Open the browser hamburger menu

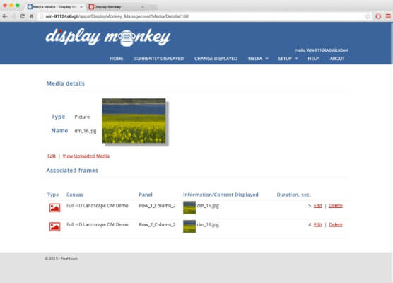point(388,16)
